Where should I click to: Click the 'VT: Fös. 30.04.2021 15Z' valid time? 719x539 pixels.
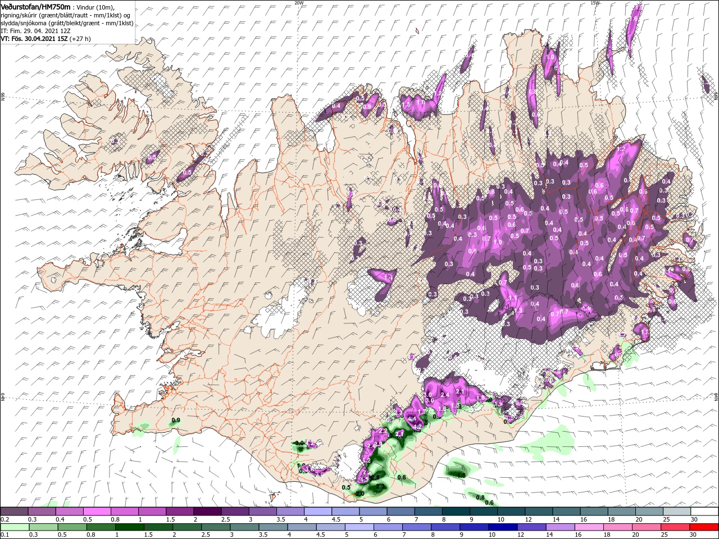pos(34,39)
